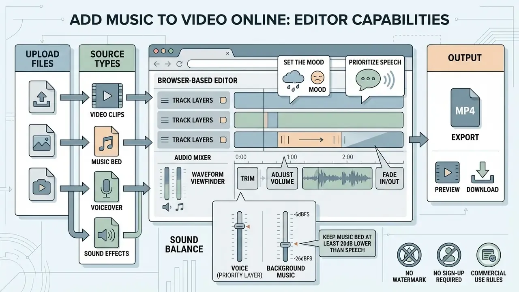Click the speaker icon in Audio Mixer
Image resolution: width=519 pixels, height=292 pixels.
point(167,207)
